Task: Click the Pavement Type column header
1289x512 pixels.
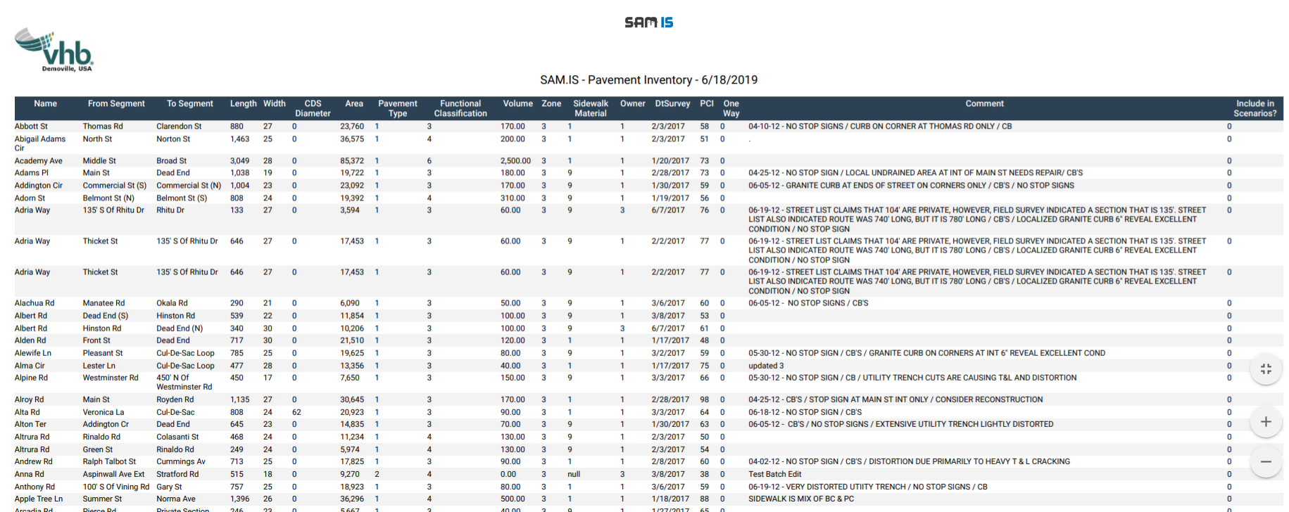Action: [398, 108]
